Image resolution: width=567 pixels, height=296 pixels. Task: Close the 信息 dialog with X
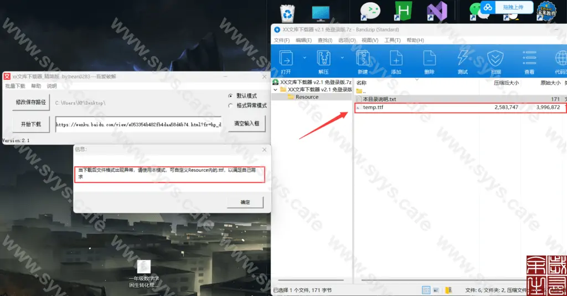point(264,150)
